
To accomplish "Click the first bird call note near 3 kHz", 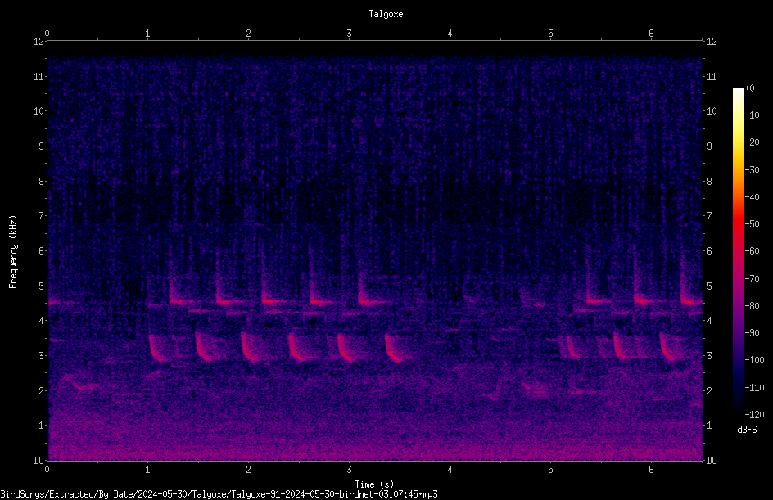I will click(x=156, y=349).
